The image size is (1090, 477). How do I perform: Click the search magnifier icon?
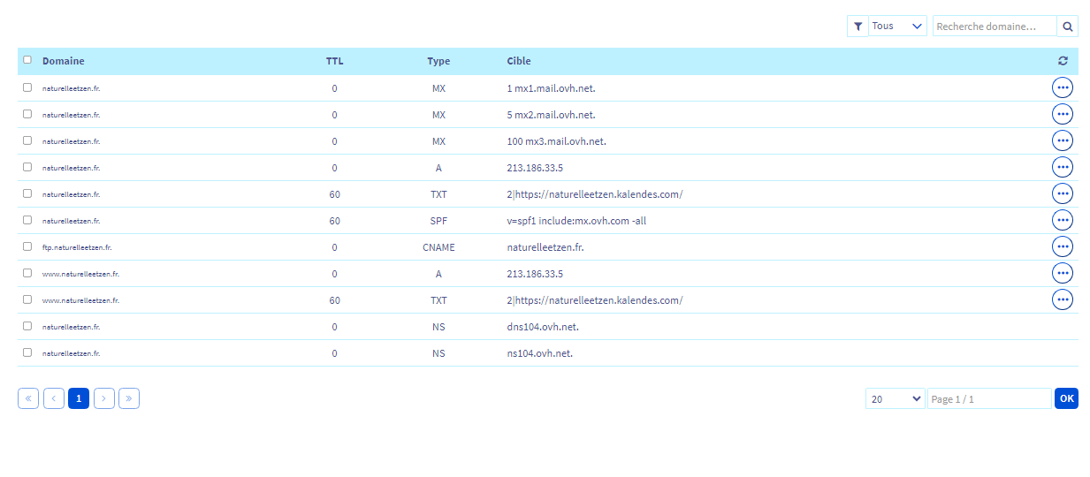tap(1068, 26)
